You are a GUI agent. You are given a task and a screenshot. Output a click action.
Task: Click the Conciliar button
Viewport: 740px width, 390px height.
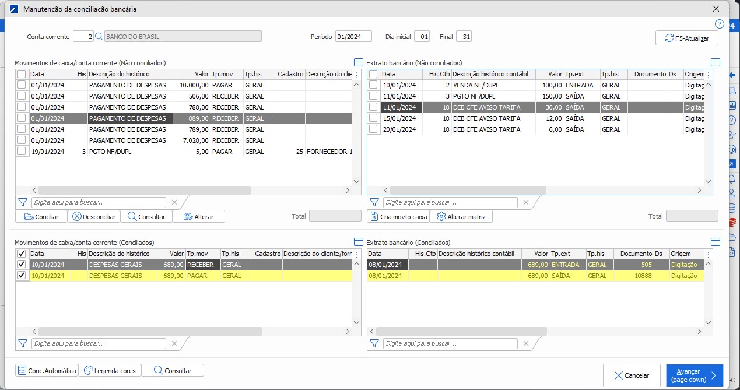tap(41, 217)
